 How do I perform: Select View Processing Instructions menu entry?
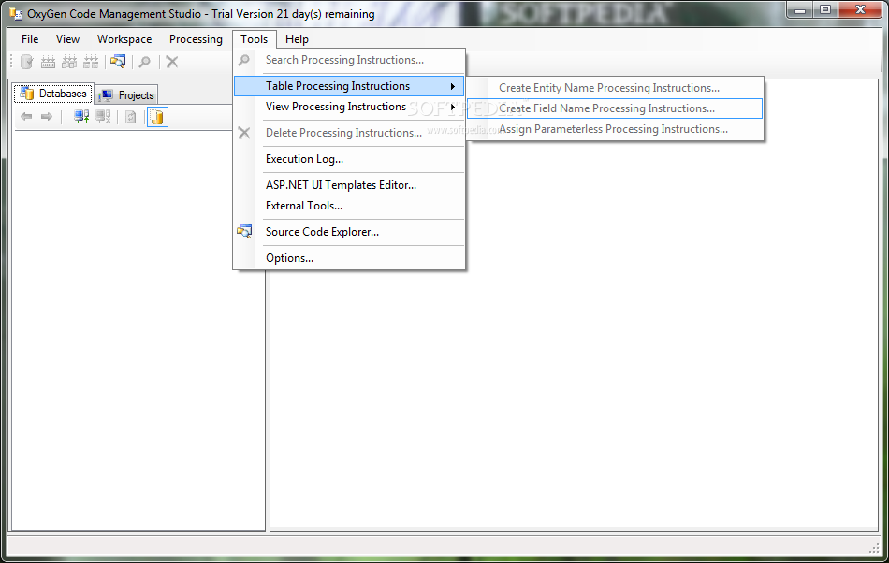(349, 107)
